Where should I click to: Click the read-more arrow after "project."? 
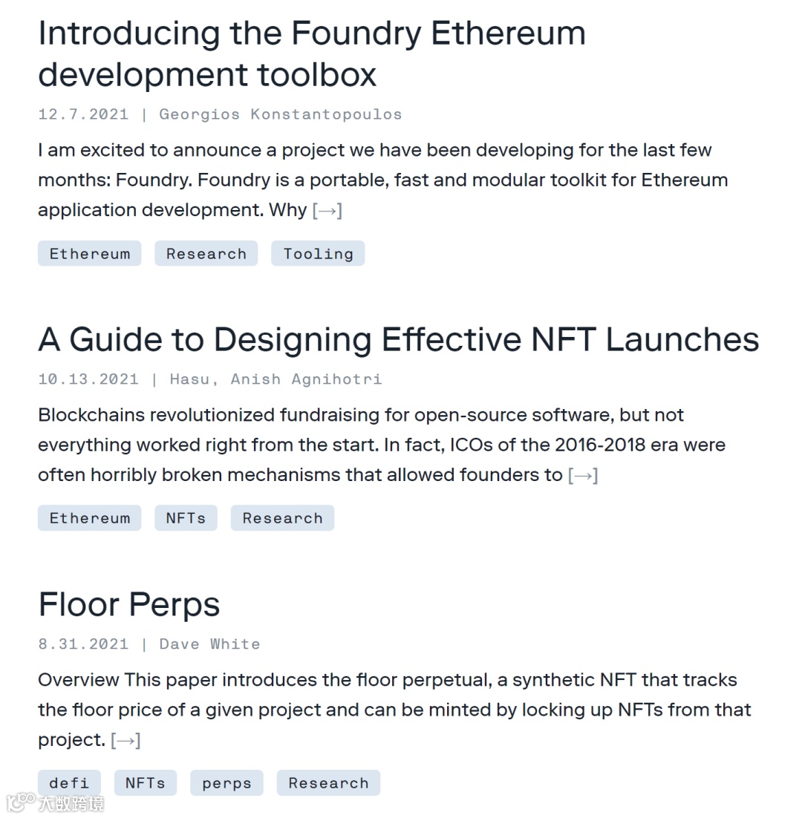pos(125,740)
